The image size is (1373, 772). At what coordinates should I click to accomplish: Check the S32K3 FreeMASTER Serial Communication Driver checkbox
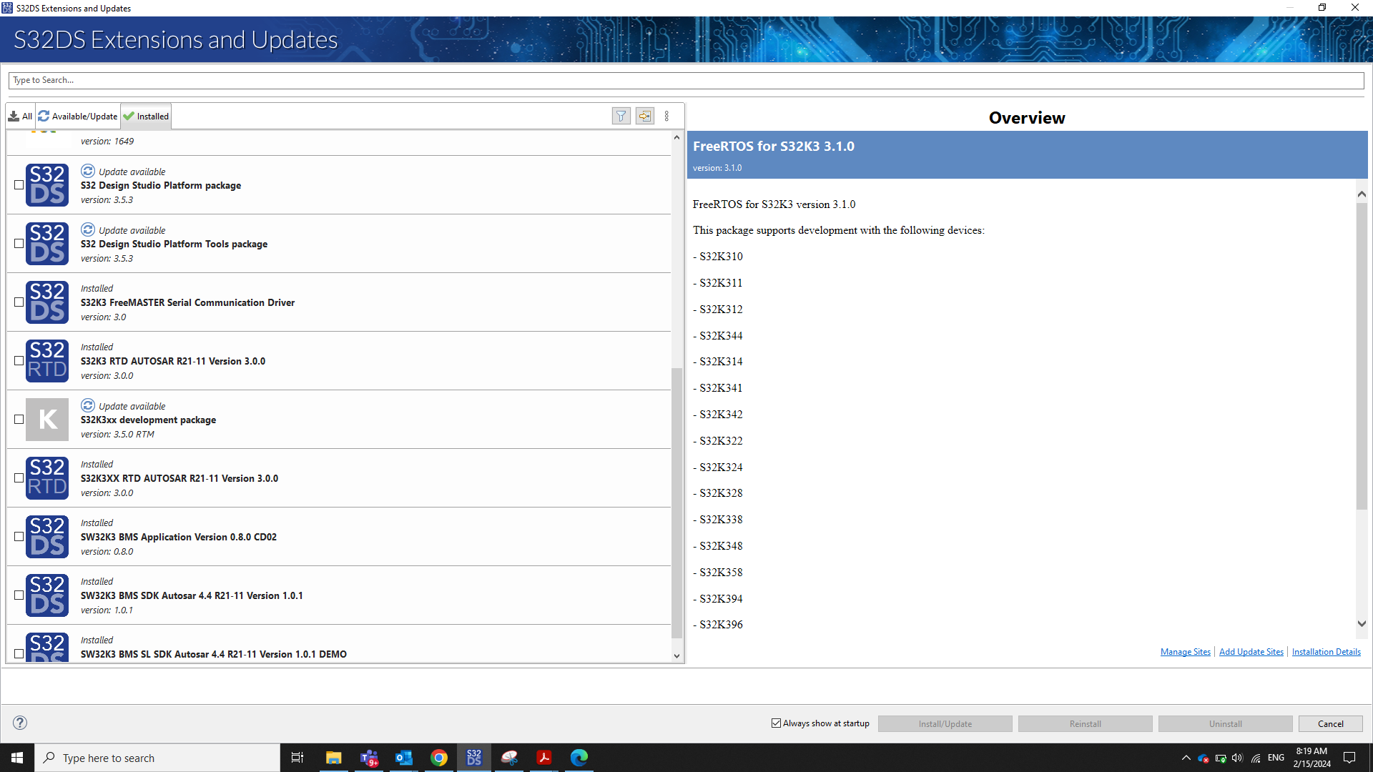[x=19, y=302]
